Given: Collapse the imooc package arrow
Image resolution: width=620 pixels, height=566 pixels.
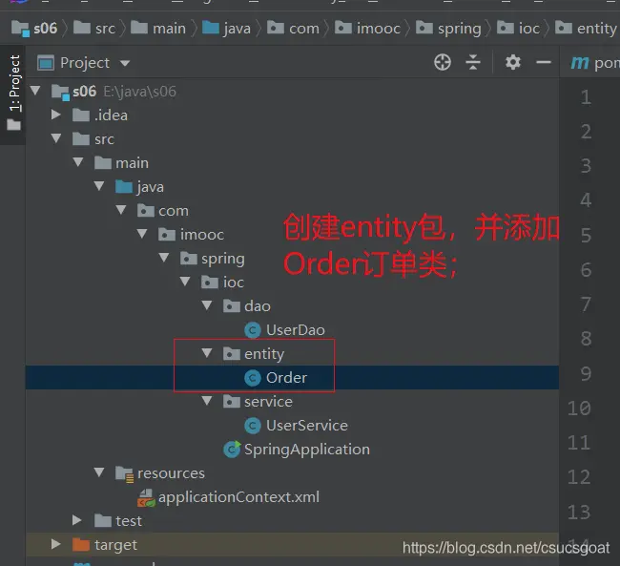Looking at the screenshot, I should (142, 234).
